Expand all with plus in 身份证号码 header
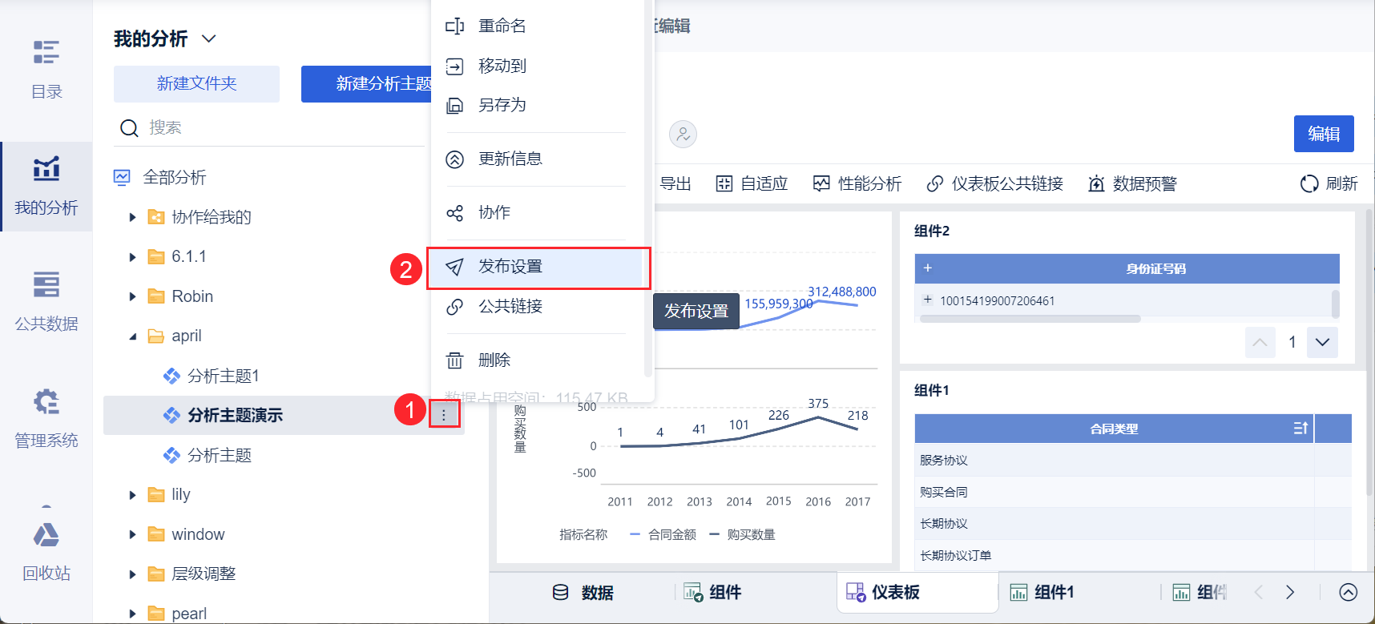 (x=927, y=268)
